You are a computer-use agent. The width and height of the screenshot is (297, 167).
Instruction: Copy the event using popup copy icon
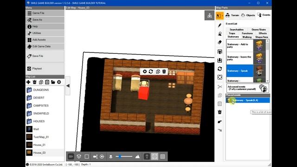click(x=158, y=71)
